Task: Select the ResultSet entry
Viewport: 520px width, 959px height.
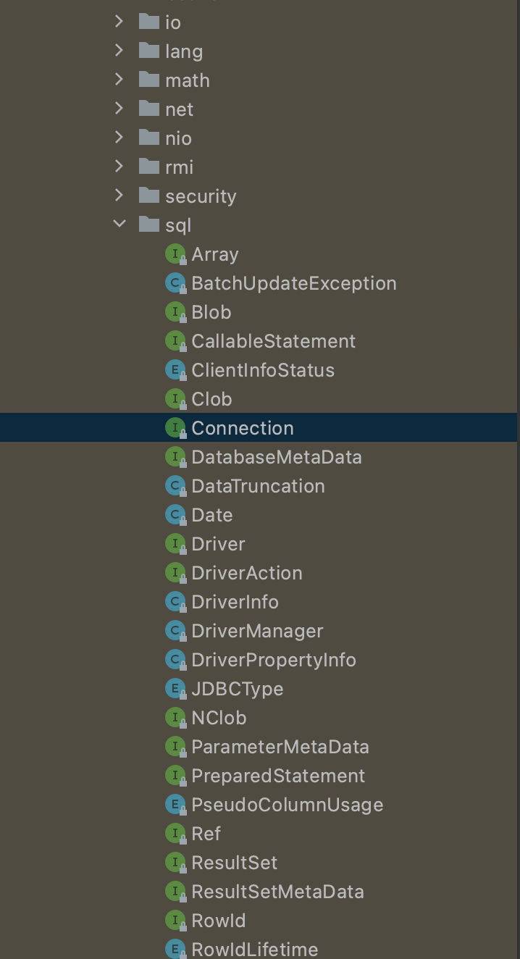Action: [x=235, y=863]
